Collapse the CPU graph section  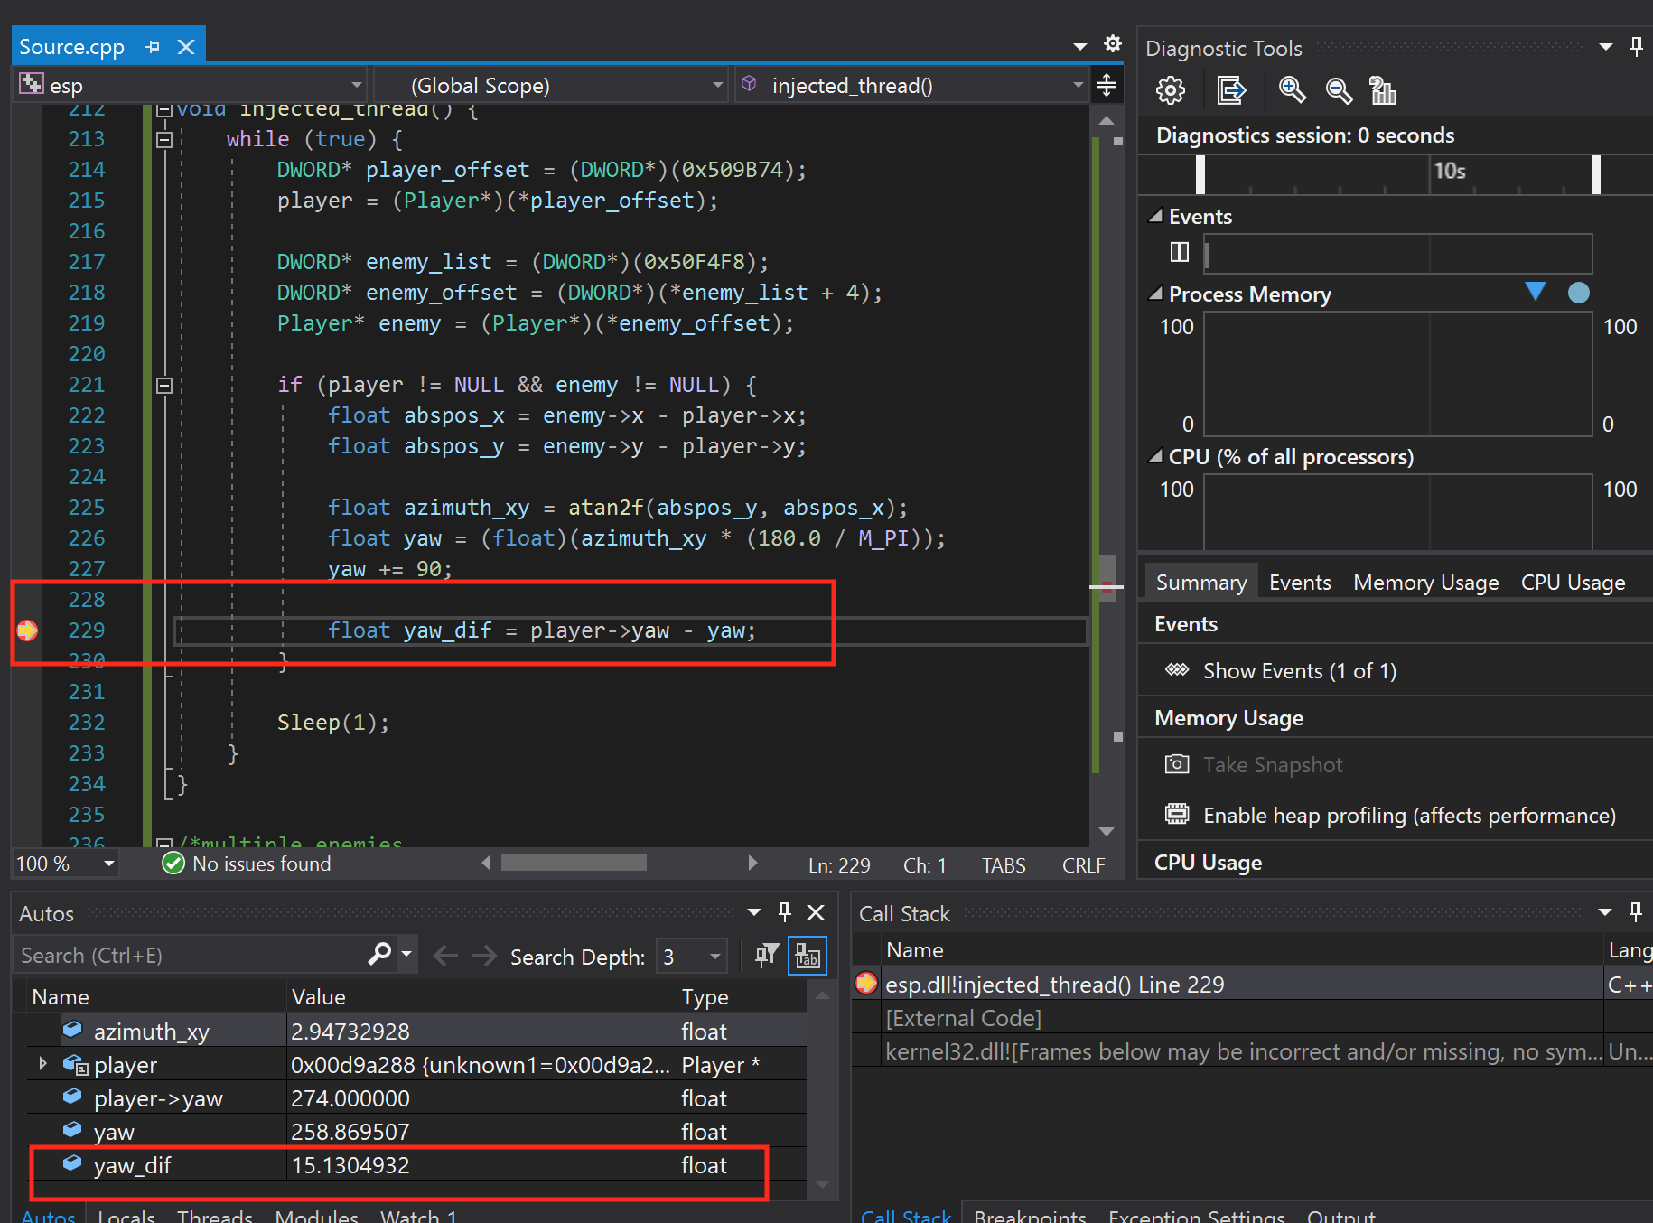[x=1155, y=456]
